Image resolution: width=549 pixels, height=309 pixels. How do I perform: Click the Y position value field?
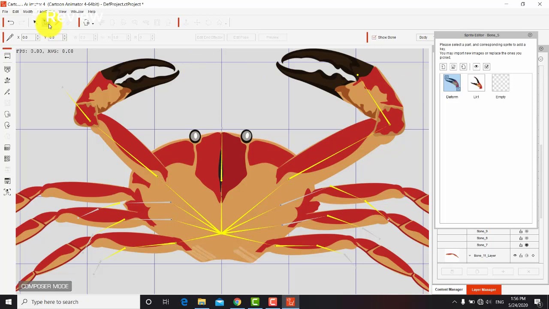click(x=55, y=37)
